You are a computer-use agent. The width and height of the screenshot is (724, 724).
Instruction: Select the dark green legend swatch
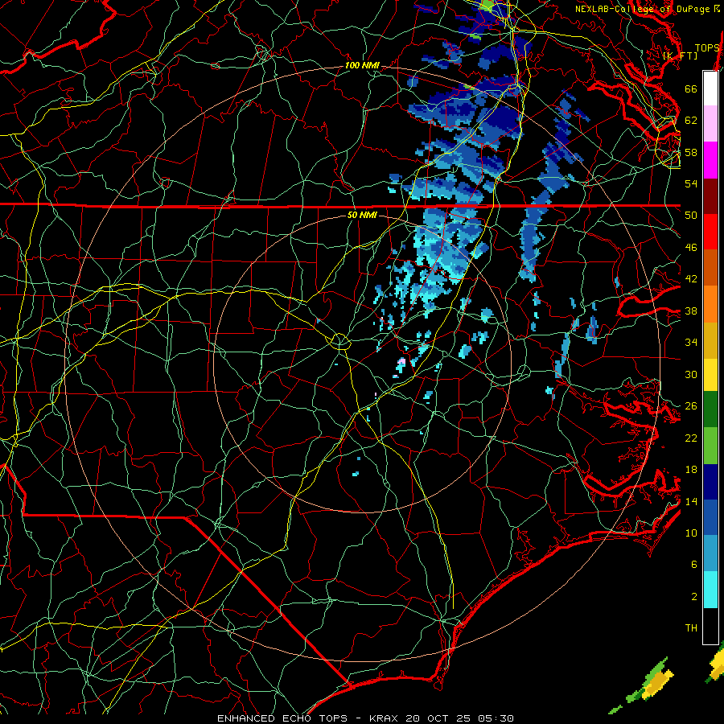(710, 409)
